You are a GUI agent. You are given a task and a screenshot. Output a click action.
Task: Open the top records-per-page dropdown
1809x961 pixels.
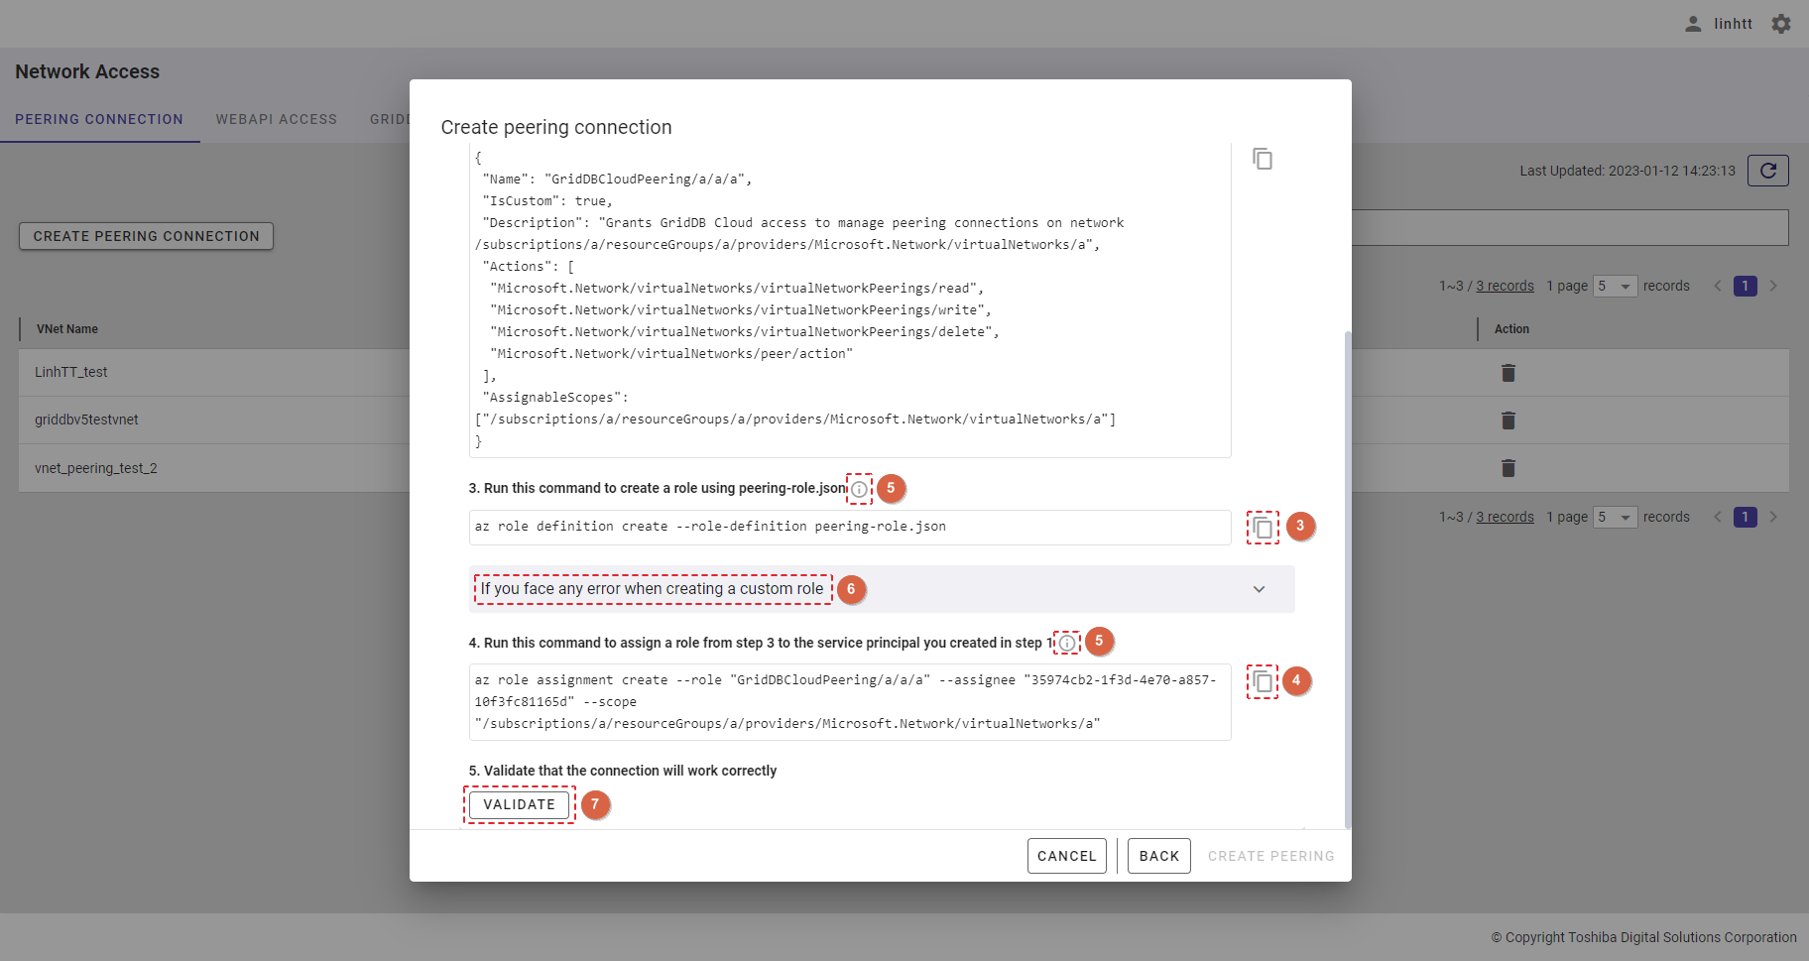pyautogui.click(x=1615, y=287)
